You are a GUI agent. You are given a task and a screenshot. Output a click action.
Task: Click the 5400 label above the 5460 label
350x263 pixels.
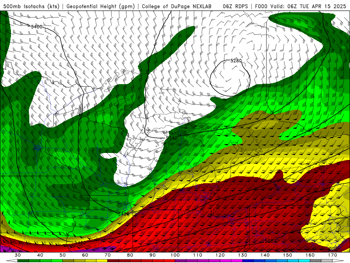pos(123,214)
